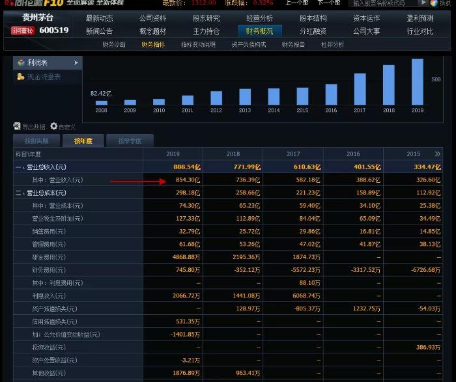Go to 财务诊断 sub-tab
The width and height of the screenshot is (456, 382).
[114, 45]
